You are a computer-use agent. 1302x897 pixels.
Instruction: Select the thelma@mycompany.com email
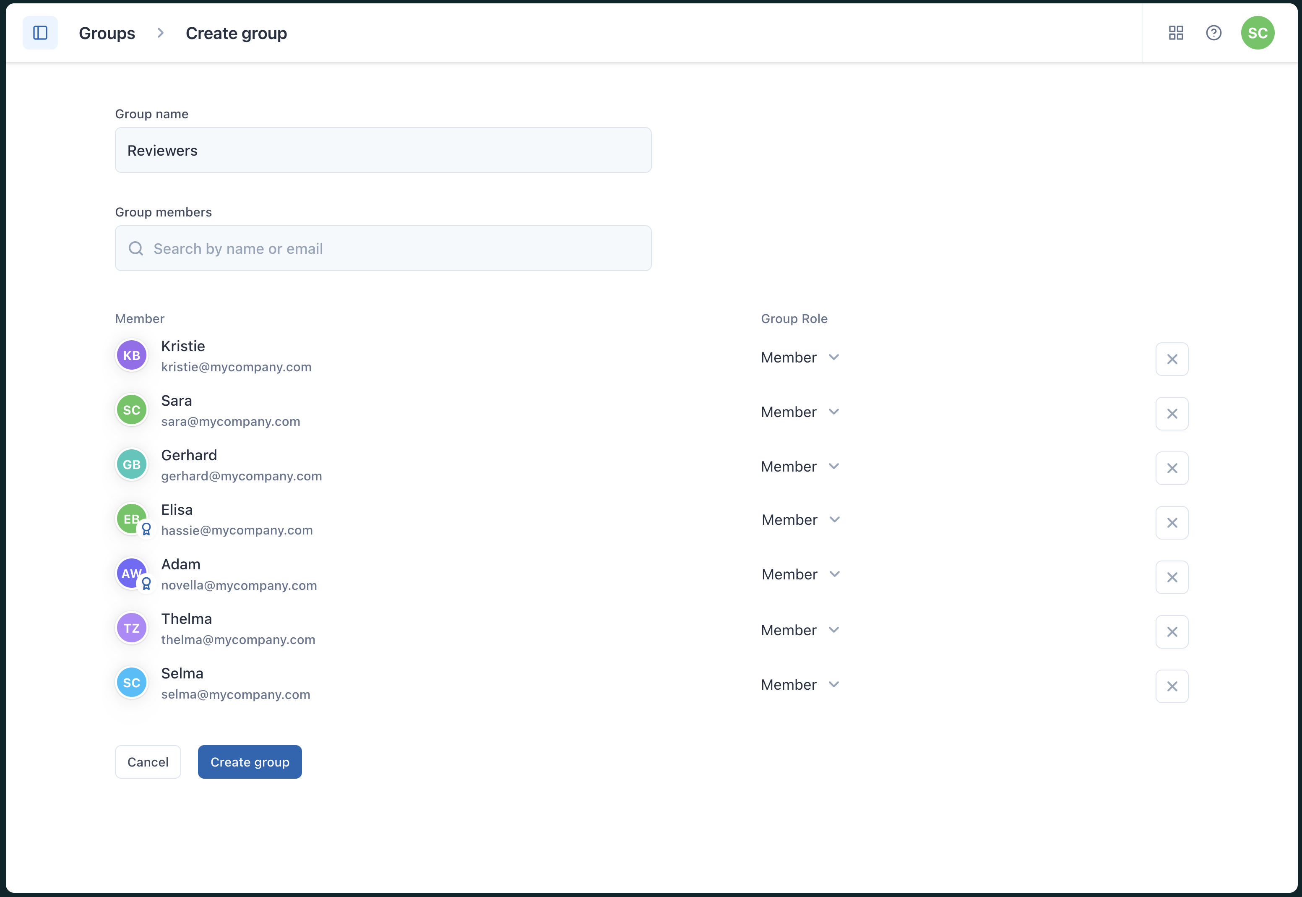[238, 639]
